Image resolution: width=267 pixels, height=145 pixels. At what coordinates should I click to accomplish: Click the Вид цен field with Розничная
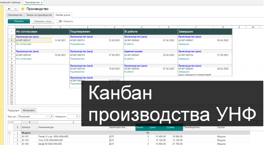[x=32, y=116]
